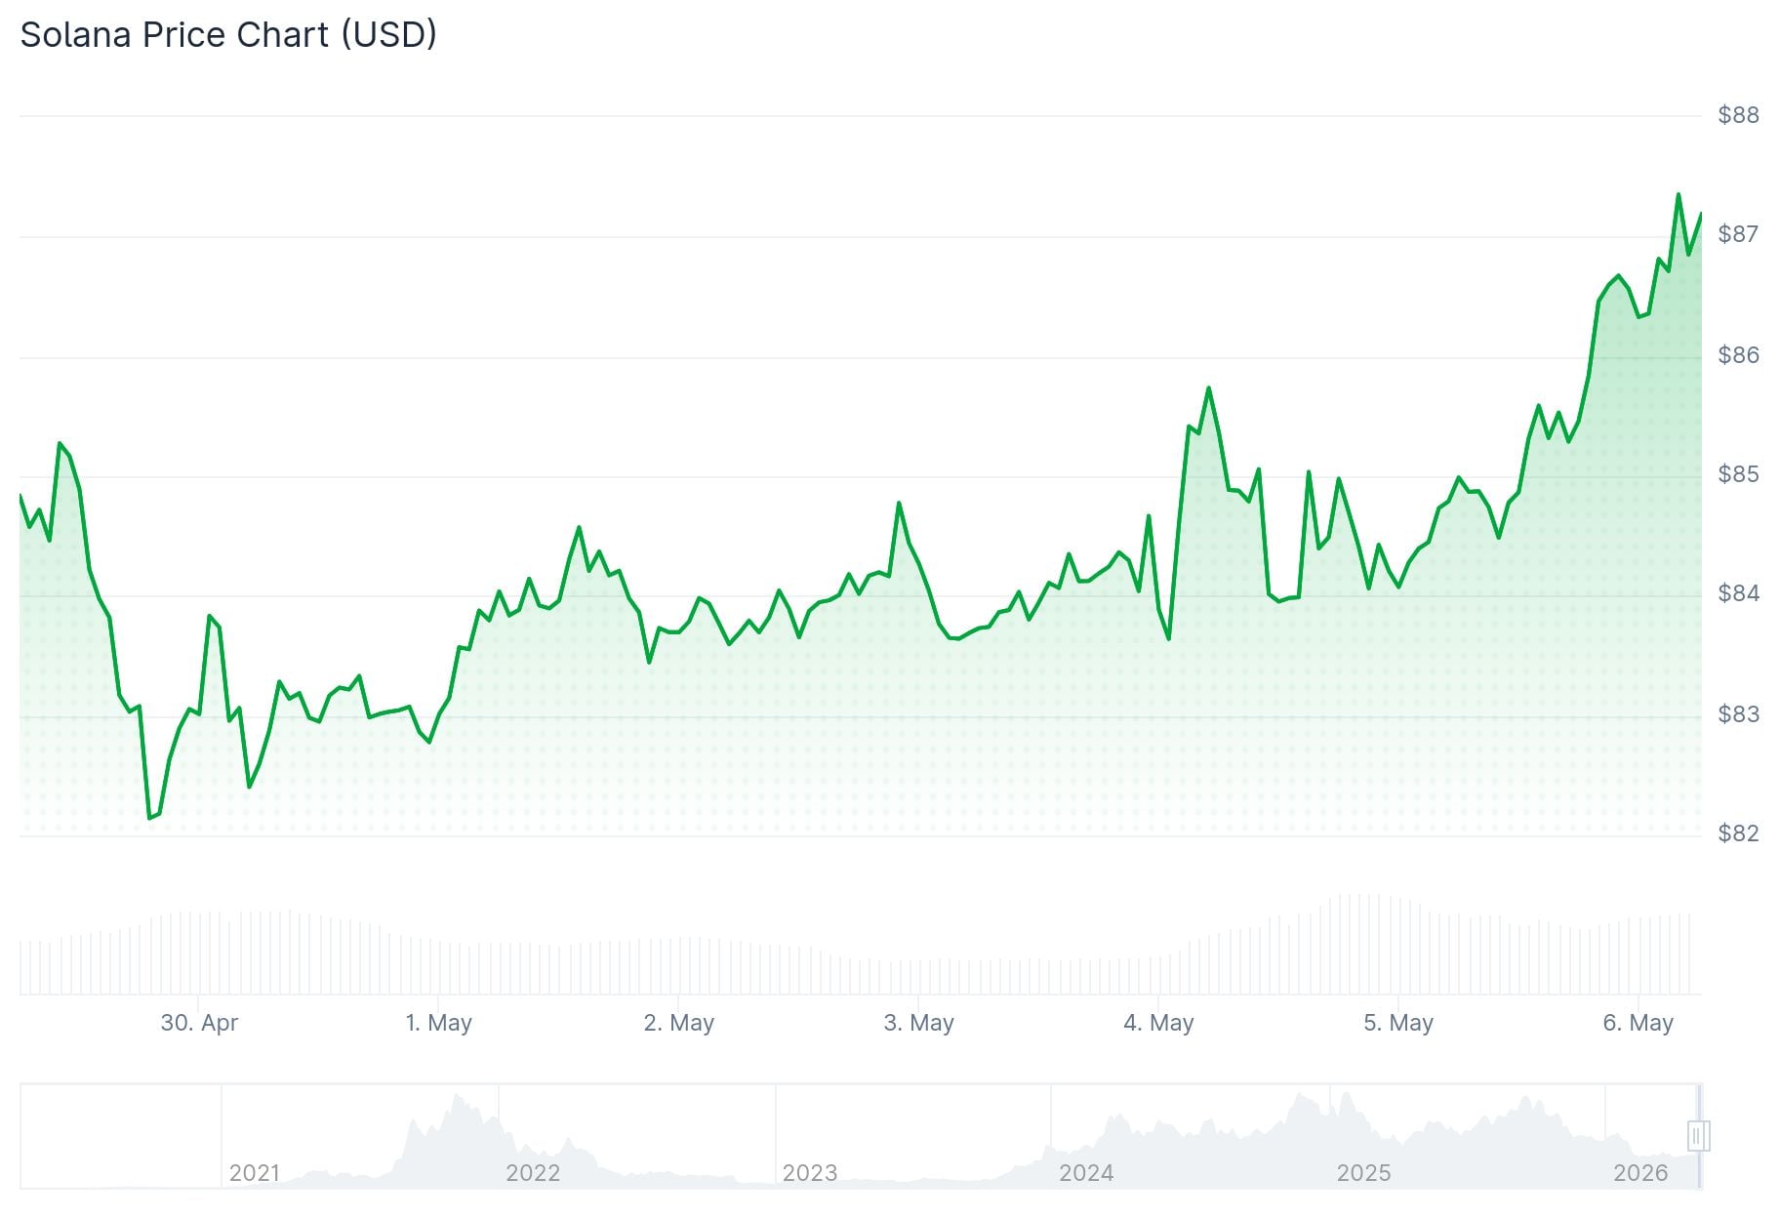Select the 4. May date label
Image resolution: width=1780 pixels, height=1218 pixels.
[x=1159, y=1023]
